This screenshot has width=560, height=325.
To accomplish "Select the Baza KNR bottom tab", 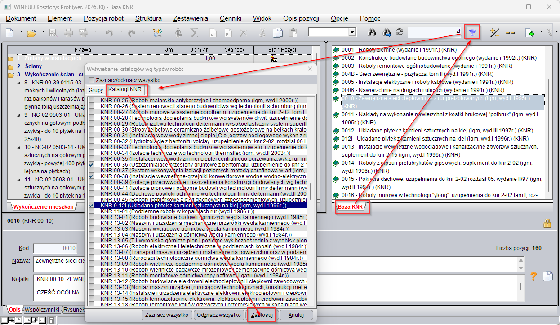I will [x=351, y=207].
